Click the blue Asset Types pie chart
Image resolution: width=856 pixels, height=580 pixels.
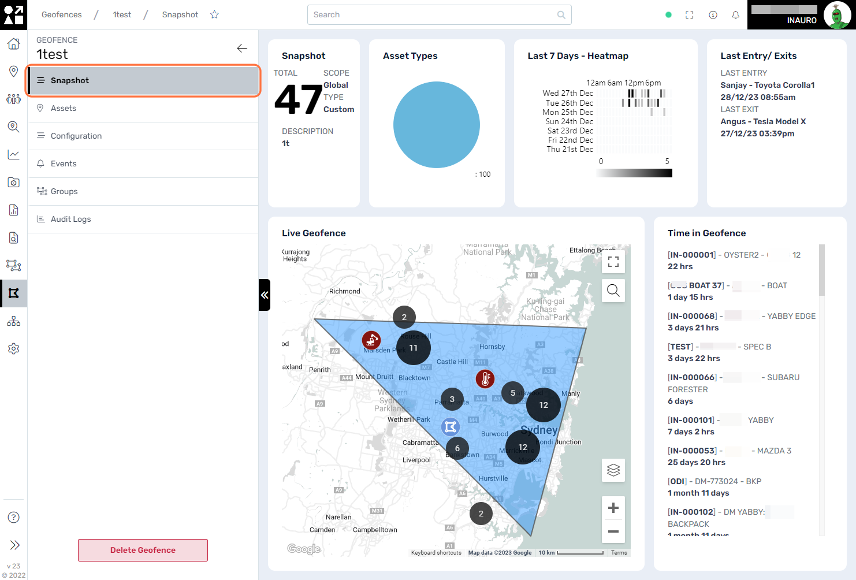click(437, 125)
